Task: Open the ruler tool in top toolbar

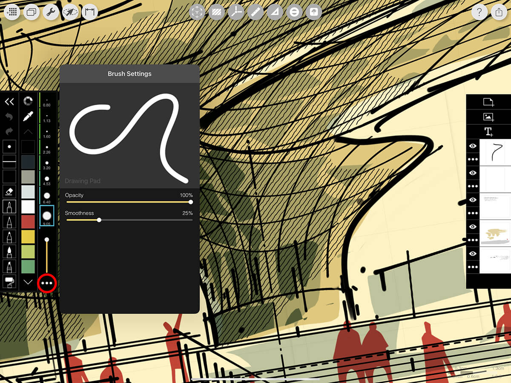Action: click(255, 12)
